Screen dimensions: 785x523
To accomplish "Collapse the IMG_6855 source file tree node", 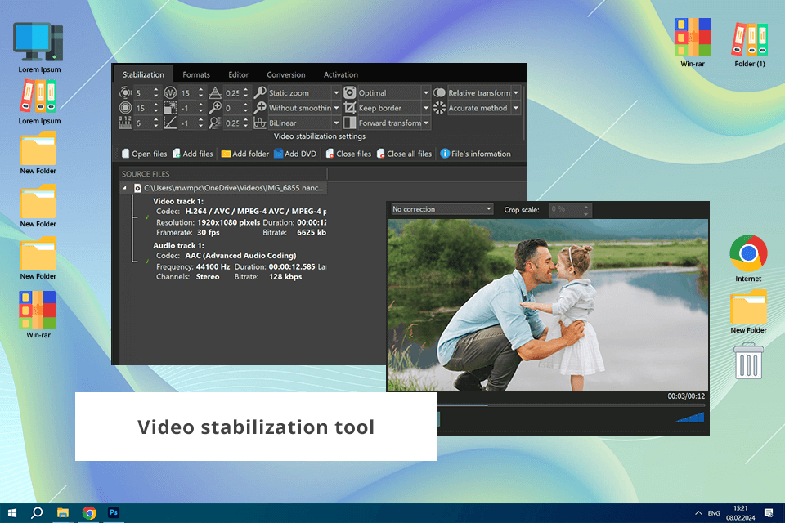I will 124,188.
